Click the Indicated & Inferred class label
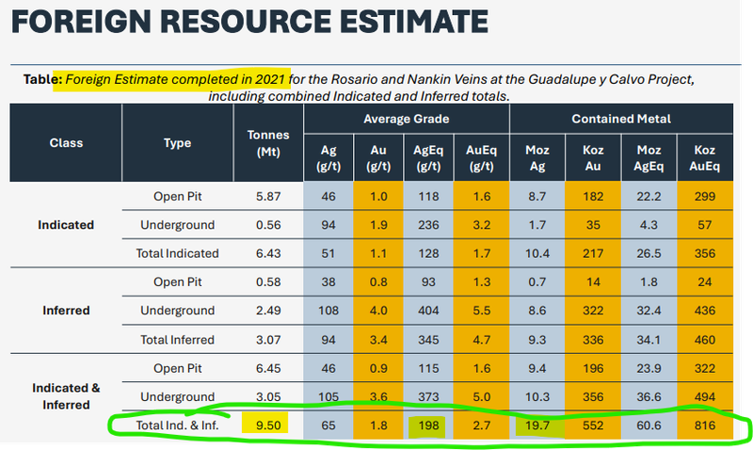Viewport: 753px width, 450px height. (x=66, y=394)
